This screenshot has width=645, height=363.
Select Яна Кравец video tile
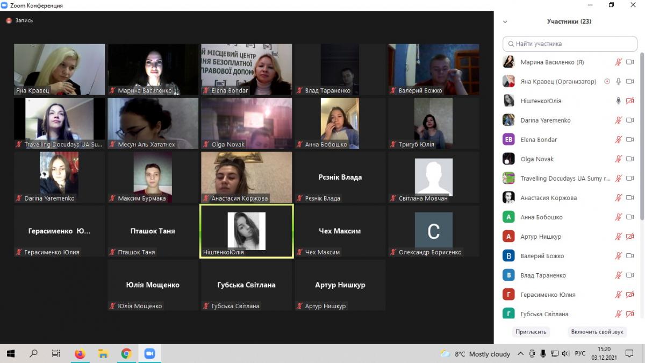pos(60,69)
